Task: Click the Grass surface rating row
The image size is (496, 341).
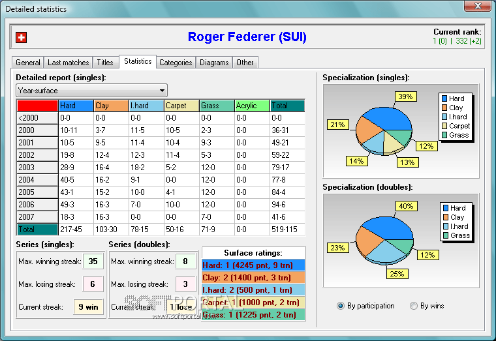Action: (253, 315)
